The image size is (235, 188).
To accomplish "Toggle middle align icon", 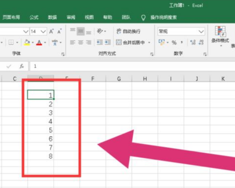I will pyautogui.click(x=81, y=31).
